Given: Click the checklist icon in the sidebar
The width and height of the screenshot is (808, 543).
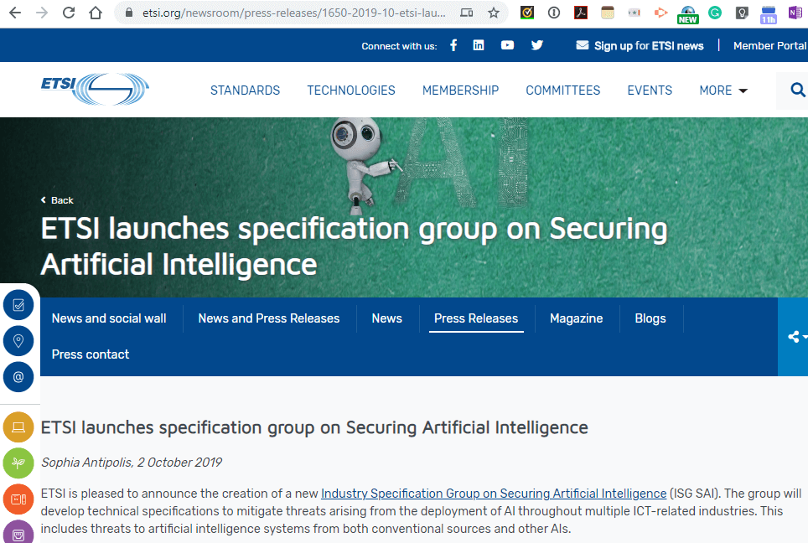Looking at the screenshot, I should pos(18,305).
